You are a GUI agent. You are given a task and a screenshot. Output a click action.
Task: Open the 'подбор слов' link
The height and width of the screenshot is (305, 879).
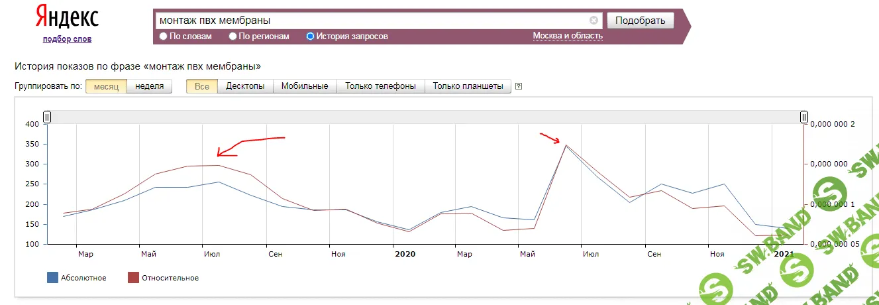click(67, 39)
